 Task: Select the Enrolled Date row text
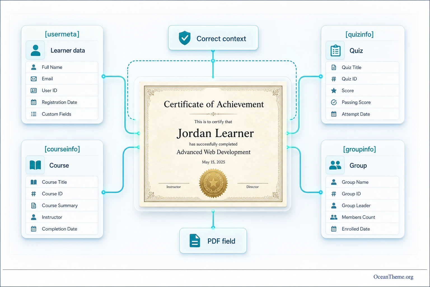click(x=356, y=229)
